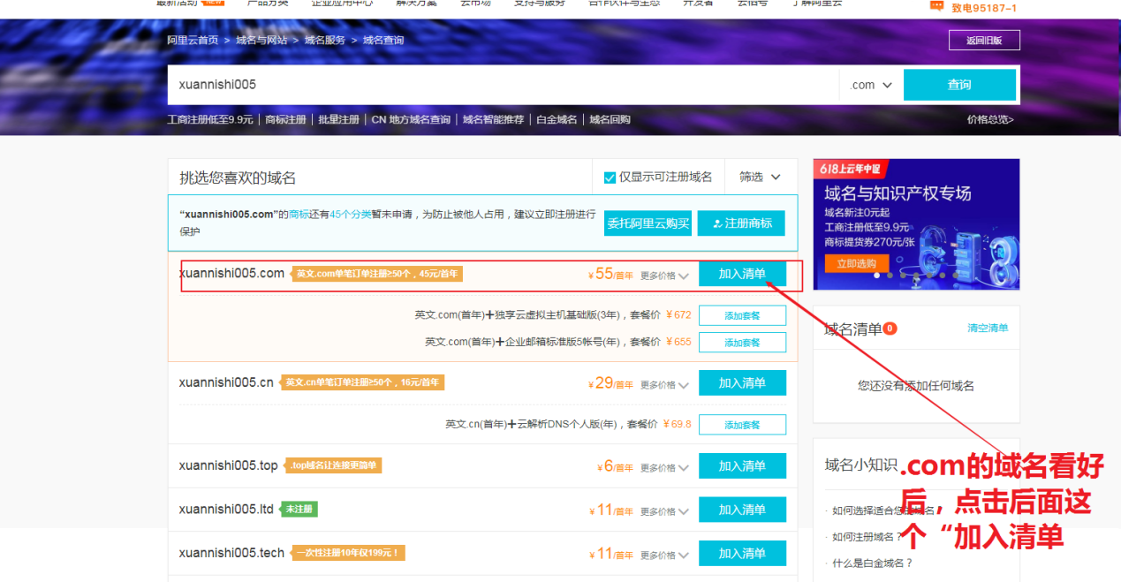The image size is (1121, 582).
Task: Click the 一次性注册10年仅199元 tag
Action: coord(348,554)
